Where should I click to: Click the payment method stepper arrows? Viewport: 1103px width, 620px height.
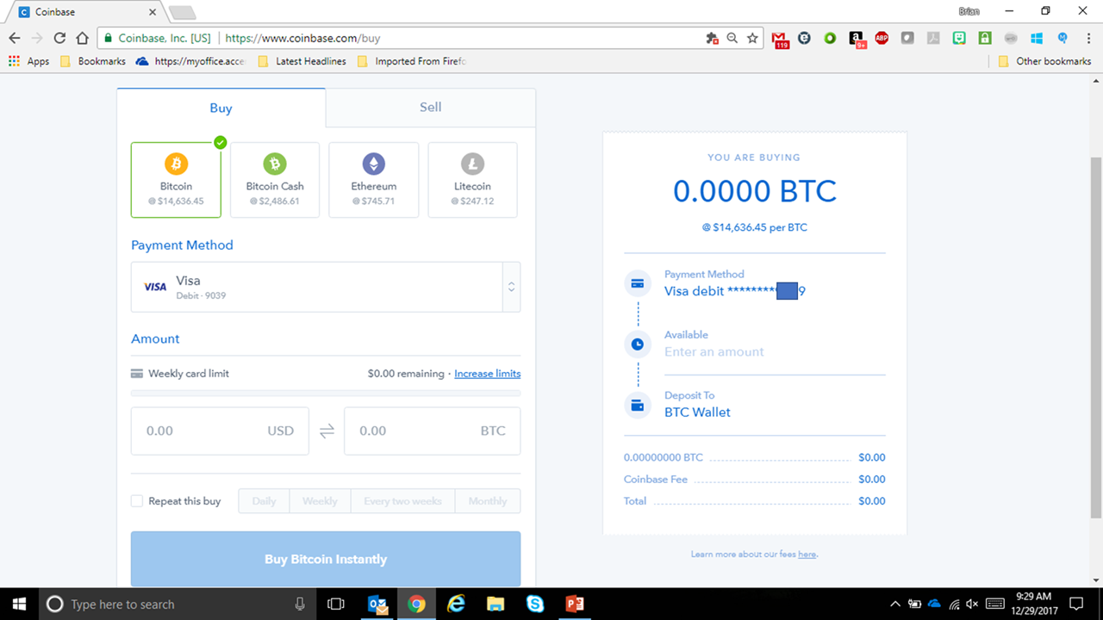click(x=511, y=287)
